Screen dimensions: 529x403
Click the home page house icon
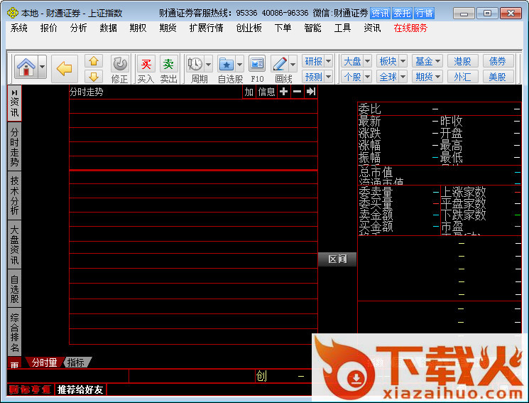26,68
